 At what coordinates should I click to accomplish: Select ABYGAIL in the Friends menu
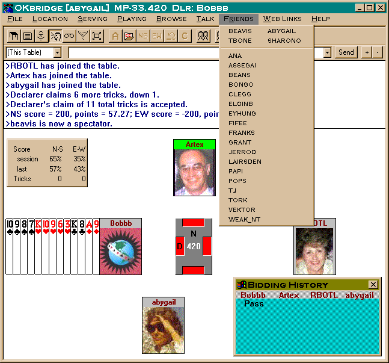[281, 31]
